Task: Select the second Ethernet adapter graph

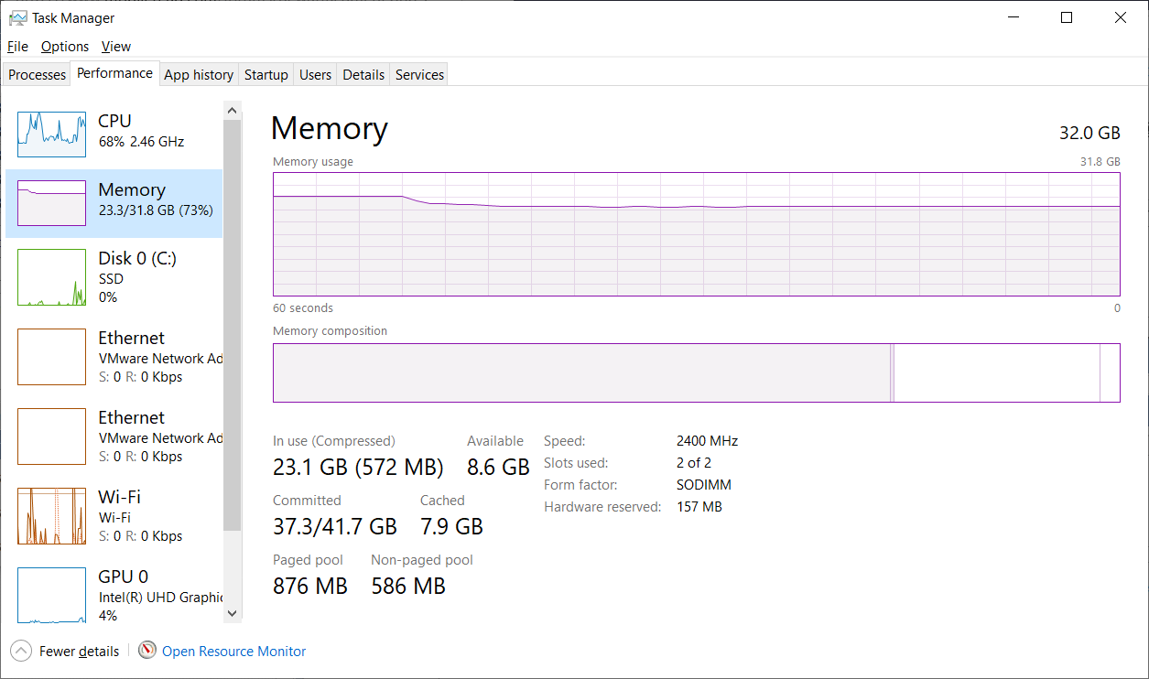Action: (51, 436)
